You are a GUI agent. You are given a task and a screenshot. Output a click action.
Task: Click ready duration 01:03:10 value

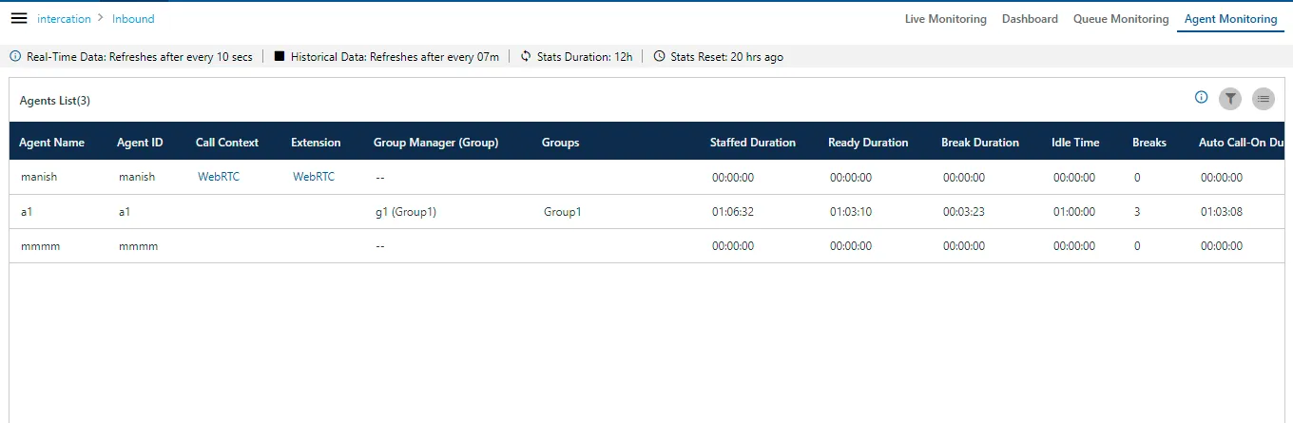(x=851, y=212)
